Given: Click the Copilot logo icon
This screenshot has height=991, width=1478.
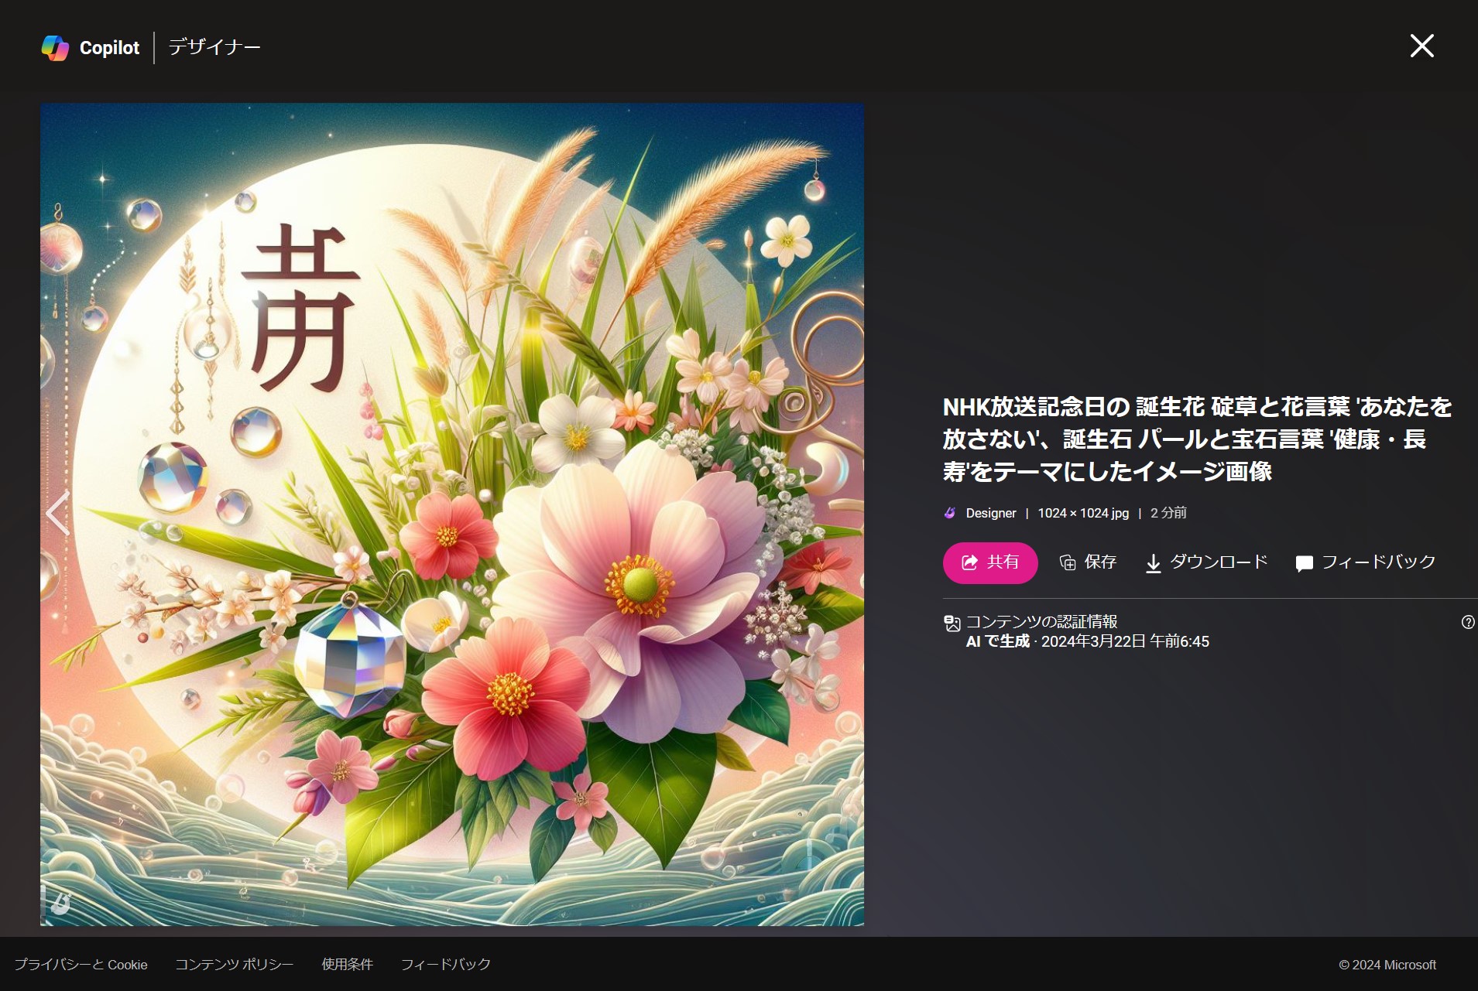Looking at the screenshot, I should [x=55, y=48].
